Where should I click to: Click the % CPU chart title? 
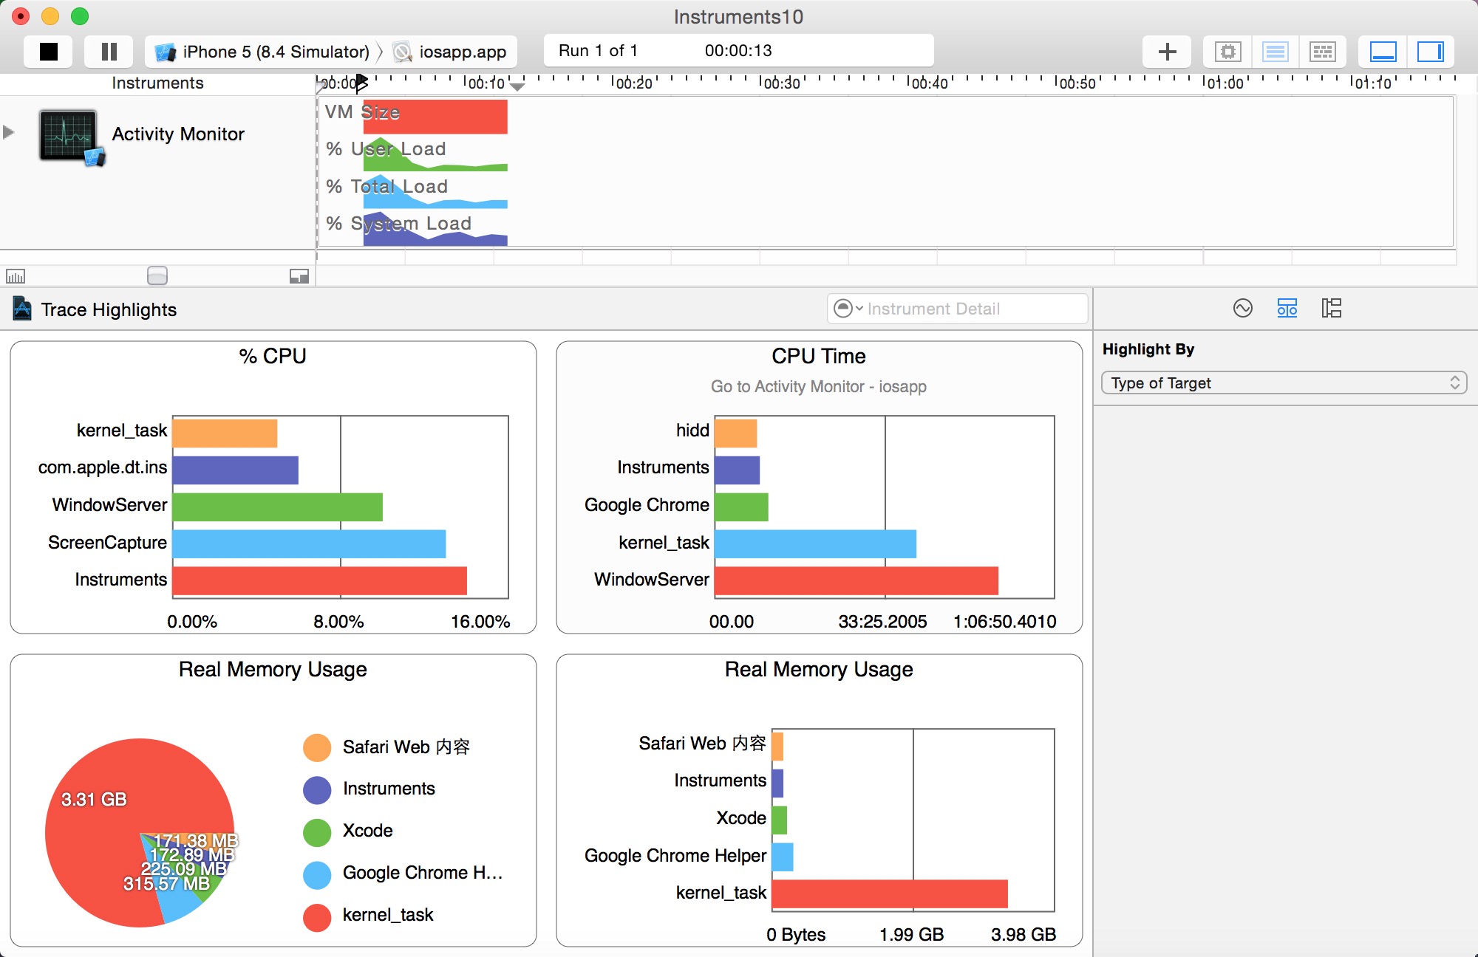(273, 356)
